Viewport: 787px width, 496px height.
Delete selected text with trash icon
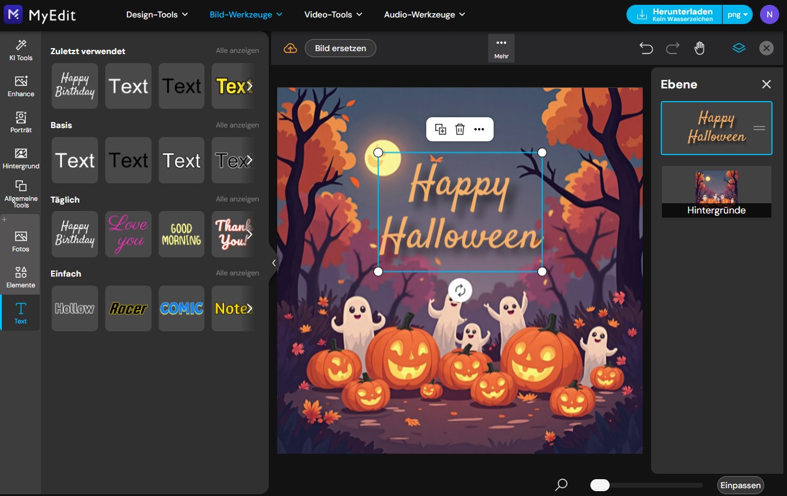[460, 129]
